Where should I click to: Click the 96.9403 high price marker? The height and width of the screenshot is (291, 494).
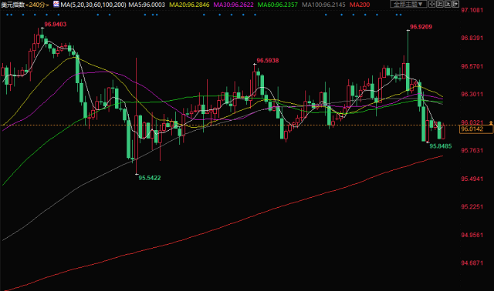tap(55, 24)
